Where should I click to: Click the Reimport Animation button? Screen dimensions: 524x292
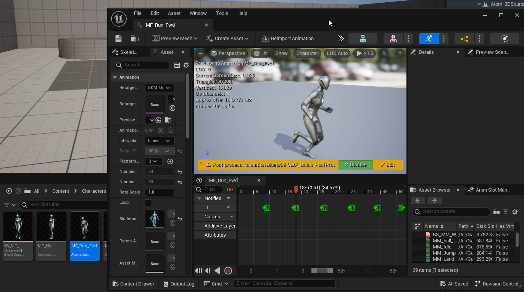click(288, 39)
